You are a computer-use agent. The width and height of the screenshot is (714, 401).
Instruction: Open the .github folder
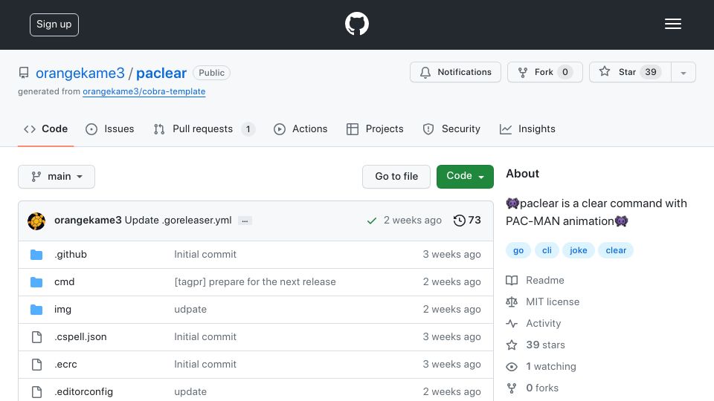click(x=71, y=254)
